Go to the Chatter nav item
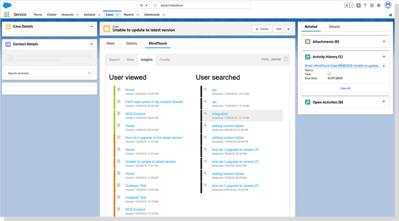This screenshot has width=399, height=221. coord(52,15)
